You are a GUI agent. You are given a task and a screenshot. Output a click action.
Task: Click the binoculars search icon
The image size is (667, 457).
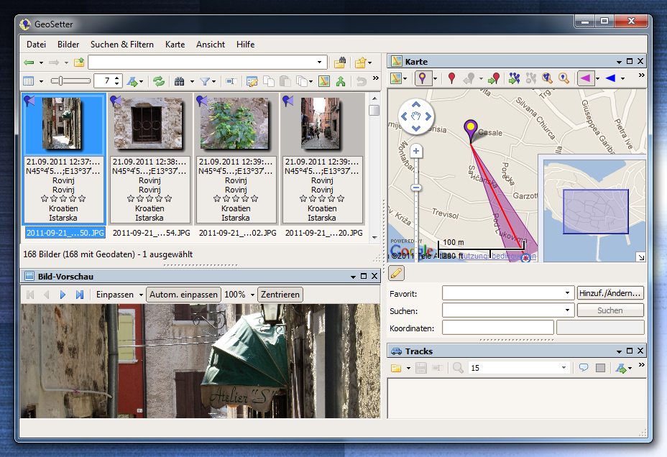click(179, 81)
